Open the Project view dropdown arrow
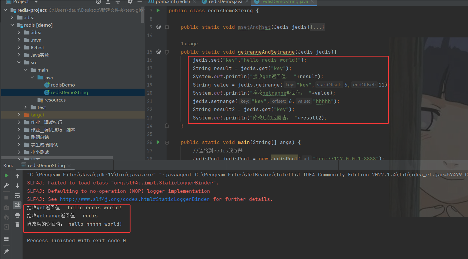Screen dimensions: 468x259 36,2
